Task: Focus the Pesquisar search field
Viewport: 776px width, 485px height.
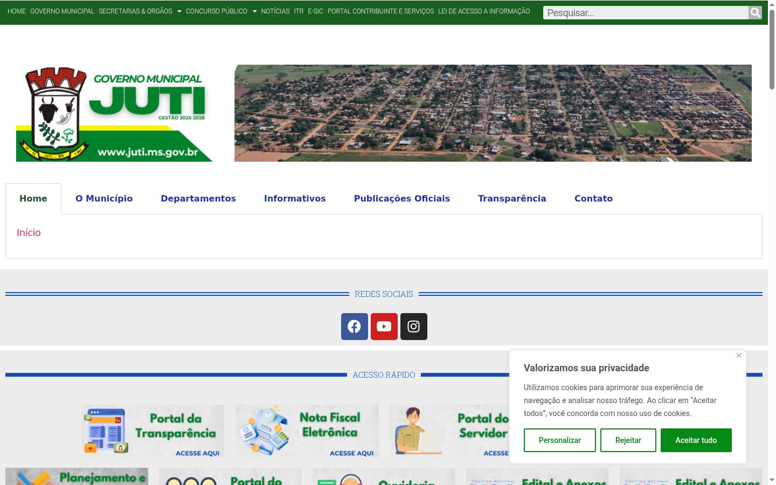Action: [646, 13]
